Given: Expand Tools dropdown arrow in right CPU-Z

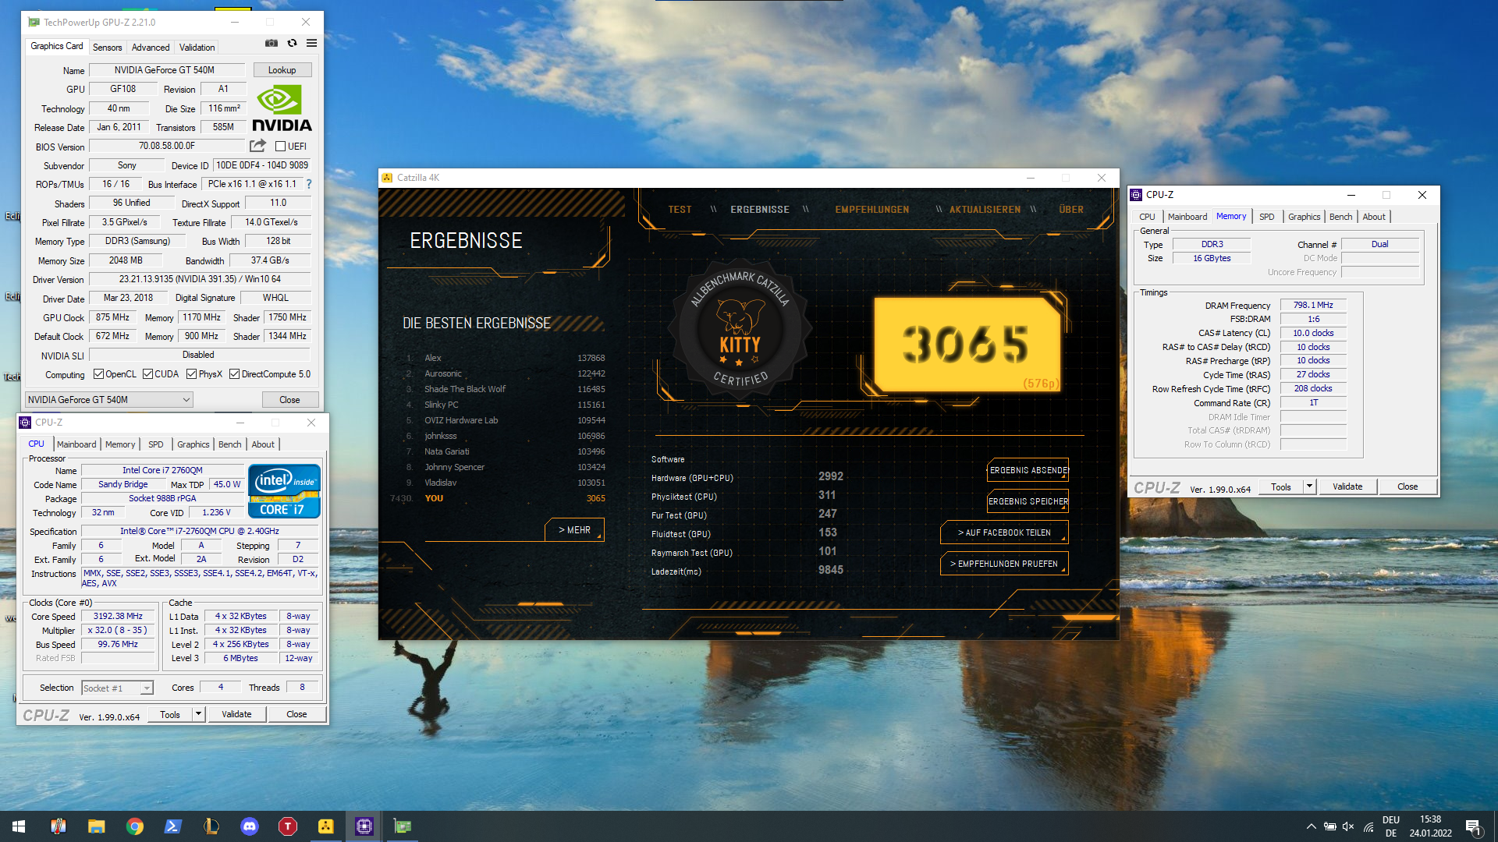Looking at the screenshot, I should coord(1309,486).
